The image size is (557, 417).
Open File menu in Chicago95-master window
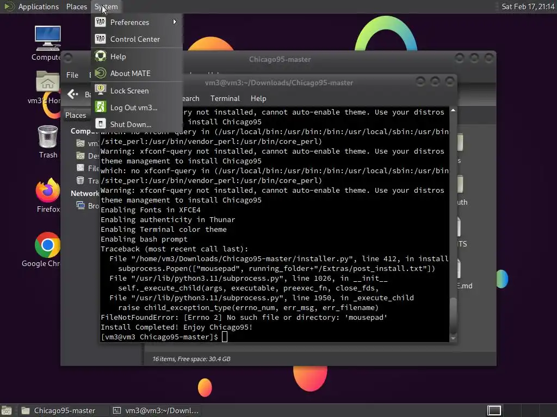point(72,75)
